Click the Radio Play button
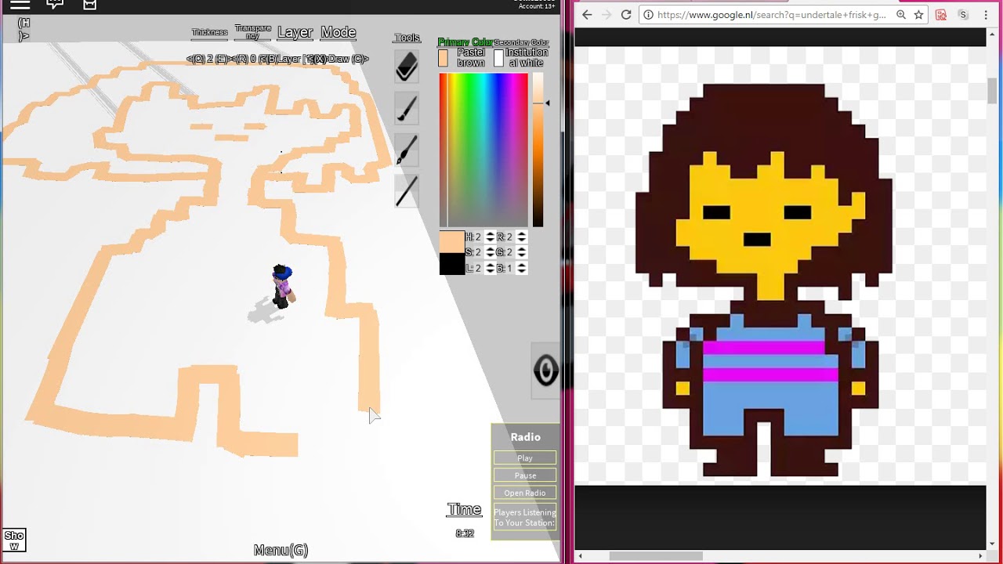The width and height of the screenshot is (1003, 564). tap(525, 458)
